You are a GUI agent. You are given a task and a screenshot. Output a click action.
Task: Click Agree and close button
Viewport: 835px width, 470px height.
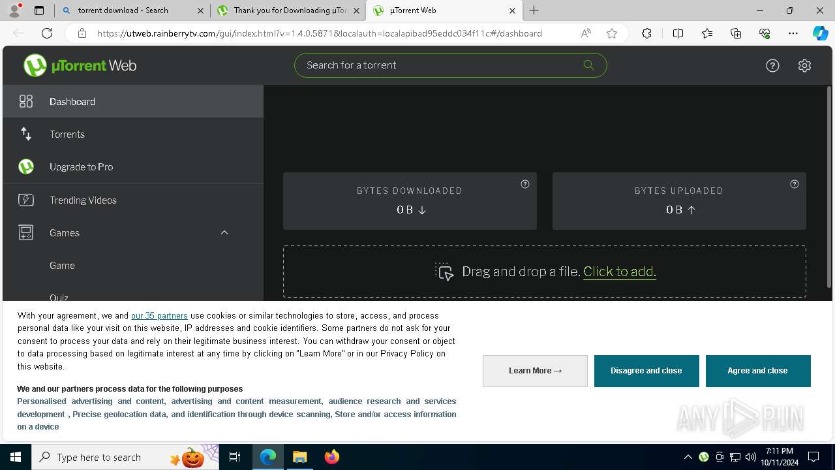click(758, 371)
